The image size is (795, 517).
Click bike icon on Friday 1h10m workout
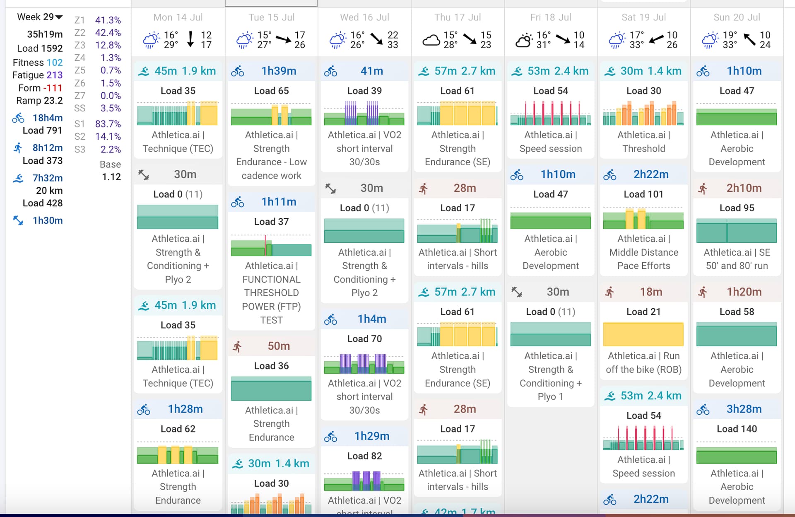(x=517, y=175)
